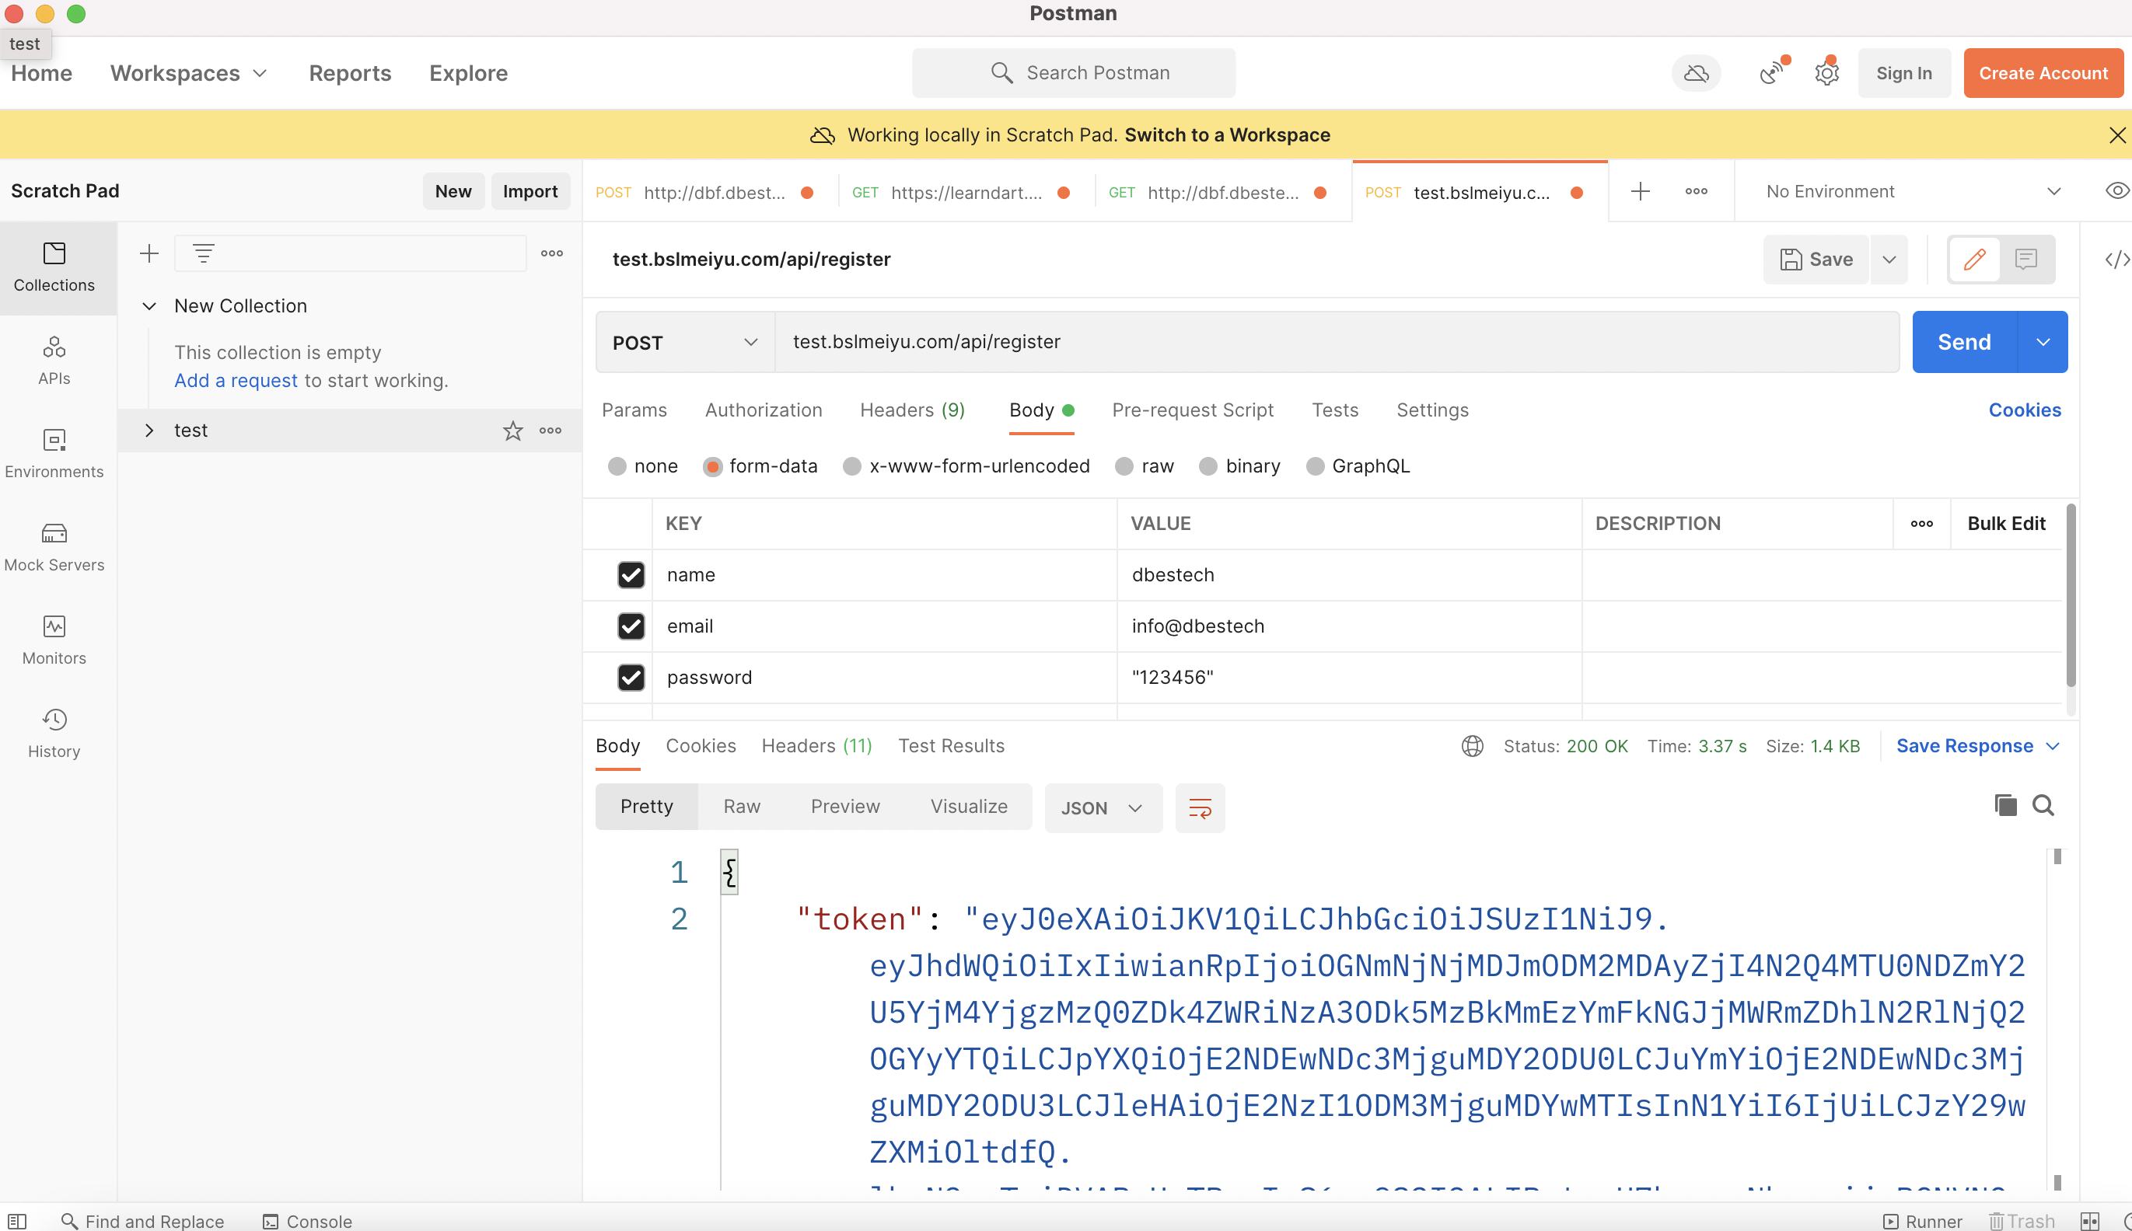Viewport: 2132px width, 1231px height.
Task: Switch to the Tests tab
Action: pos(1334,410)
